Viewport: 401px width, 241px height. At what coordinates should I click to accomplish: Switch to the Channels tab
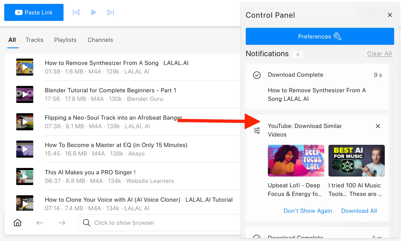(x=100, y=40)
